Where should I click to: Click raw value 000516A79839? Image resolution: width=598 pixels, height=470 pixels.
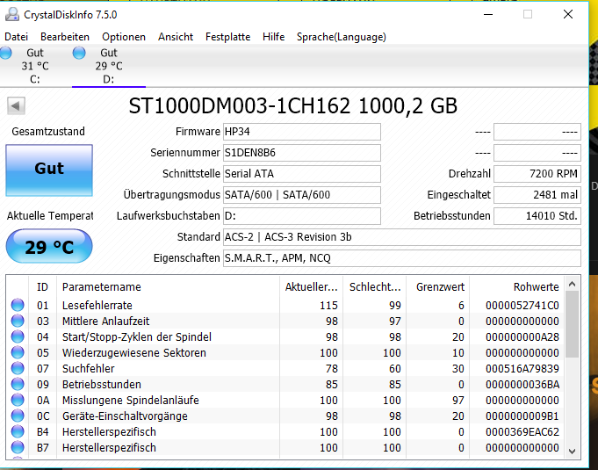tap(522, 368)
